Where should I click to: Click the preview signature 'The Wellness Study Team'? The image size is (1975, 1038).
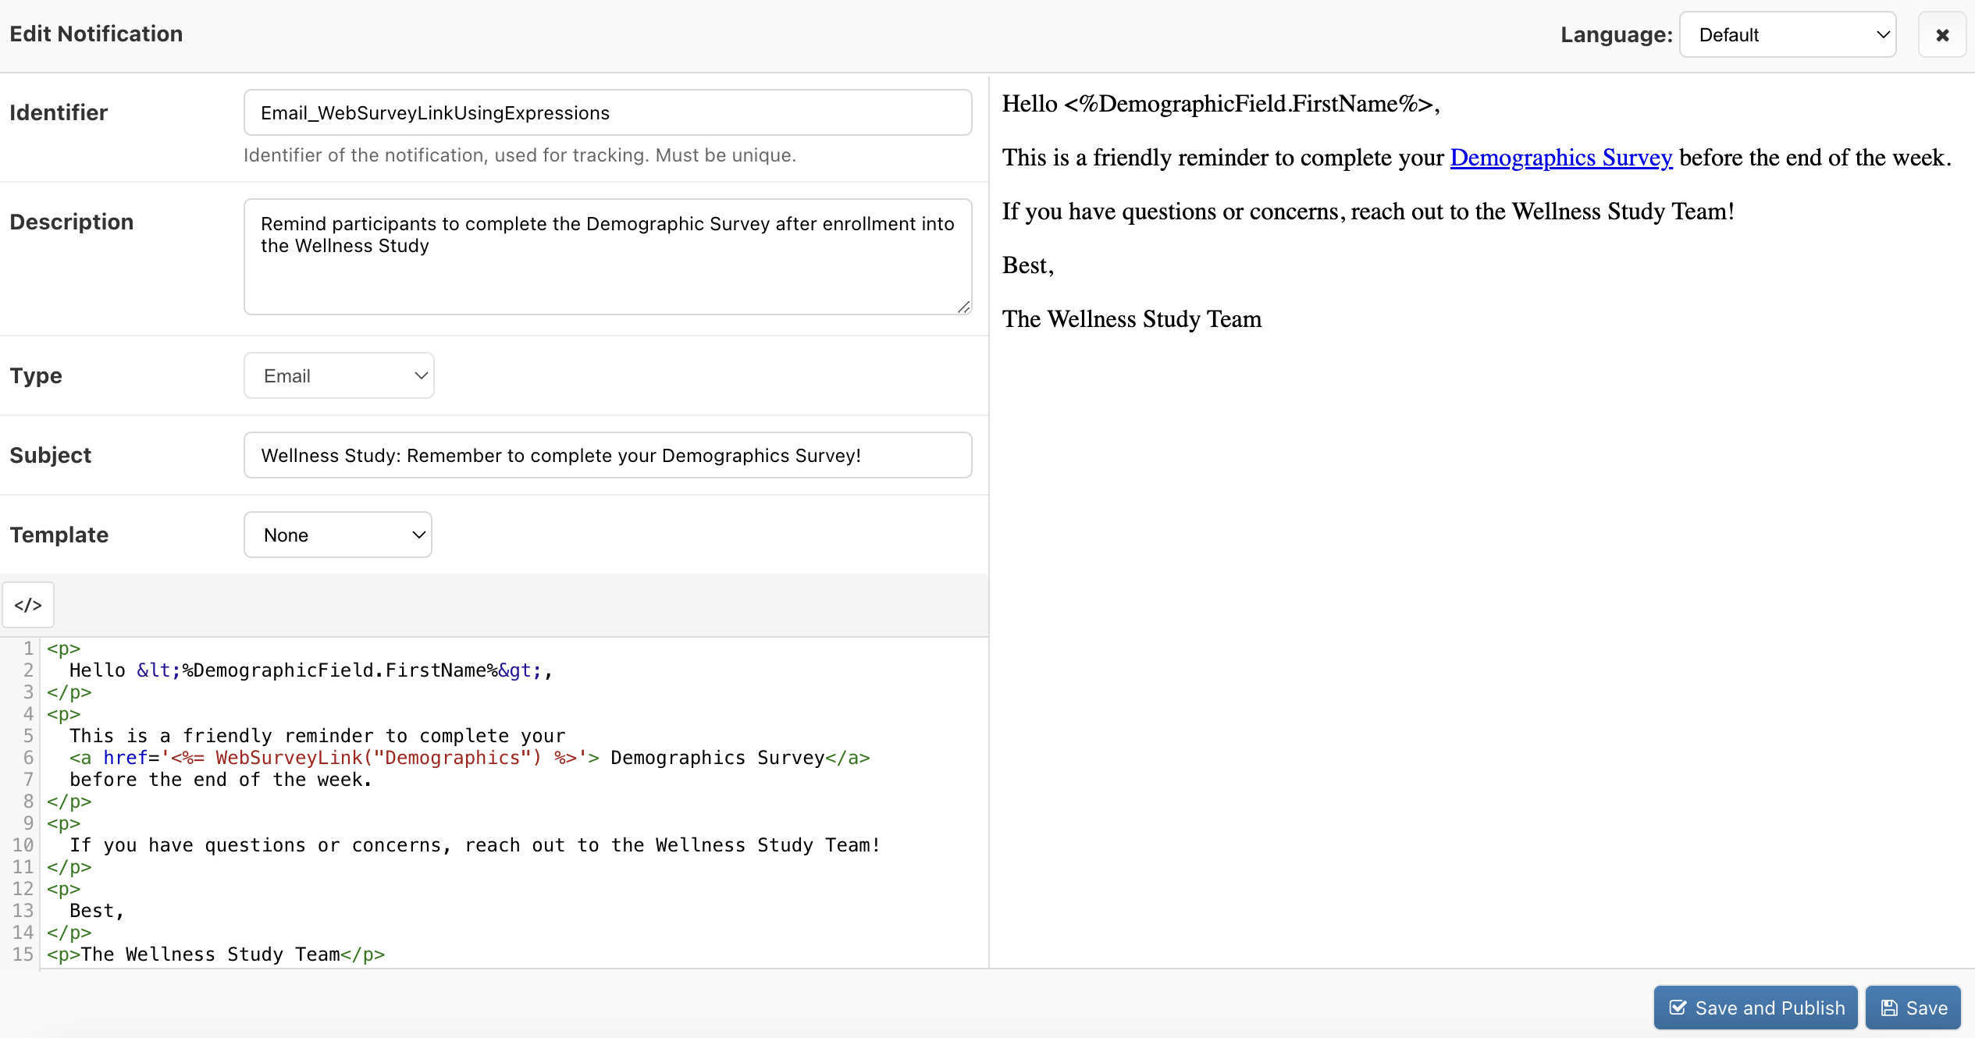click(x=1132, y=319)
